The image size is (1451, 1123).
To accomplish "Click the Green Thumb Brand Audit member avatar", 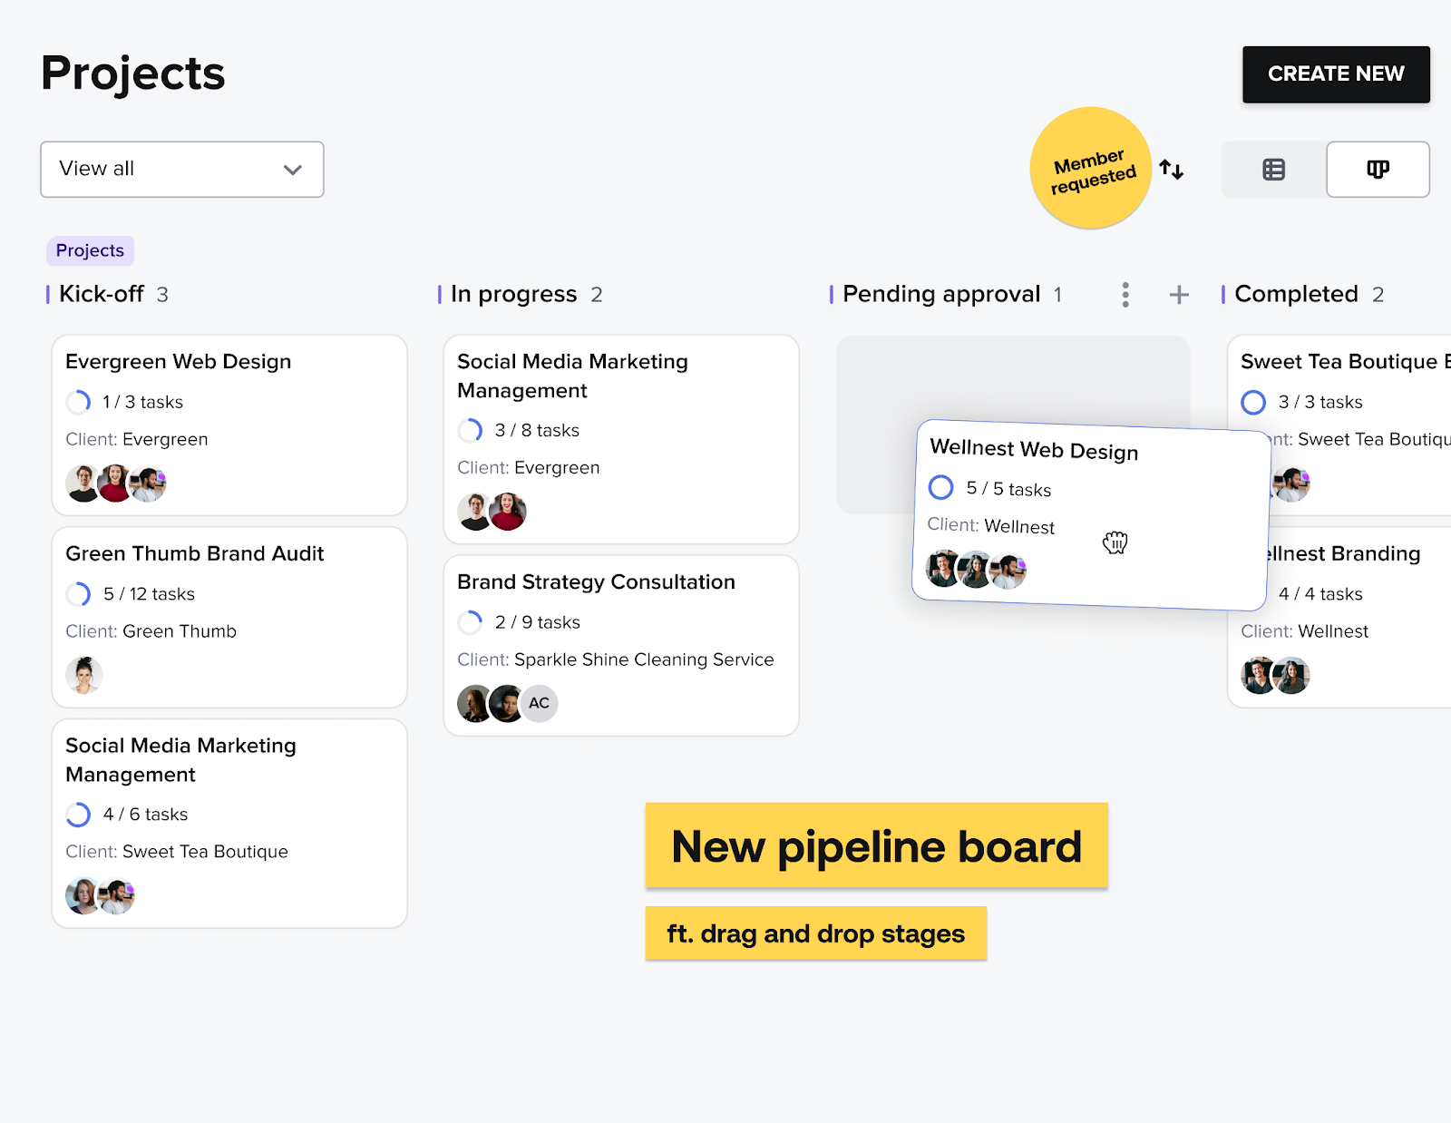I will (x=83, y=675).
